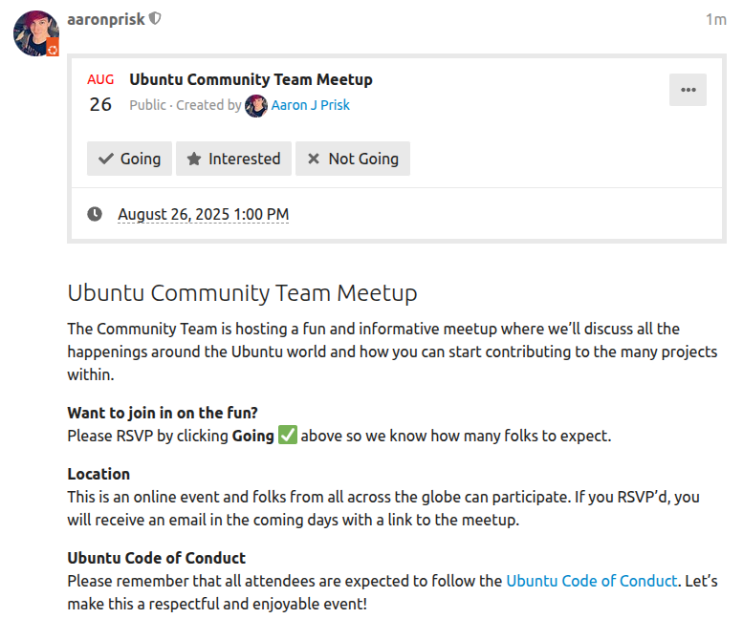
Task: Click the 1m post timestamp
Action: pos(715,19)
